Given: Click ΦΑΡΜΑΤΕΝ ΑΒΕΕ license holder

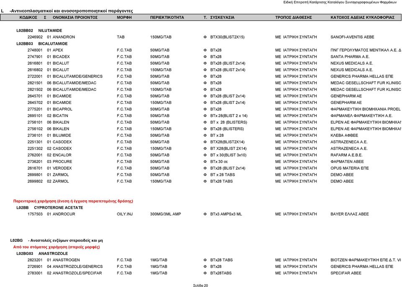Looking at the screenshot, I should 347,162.
